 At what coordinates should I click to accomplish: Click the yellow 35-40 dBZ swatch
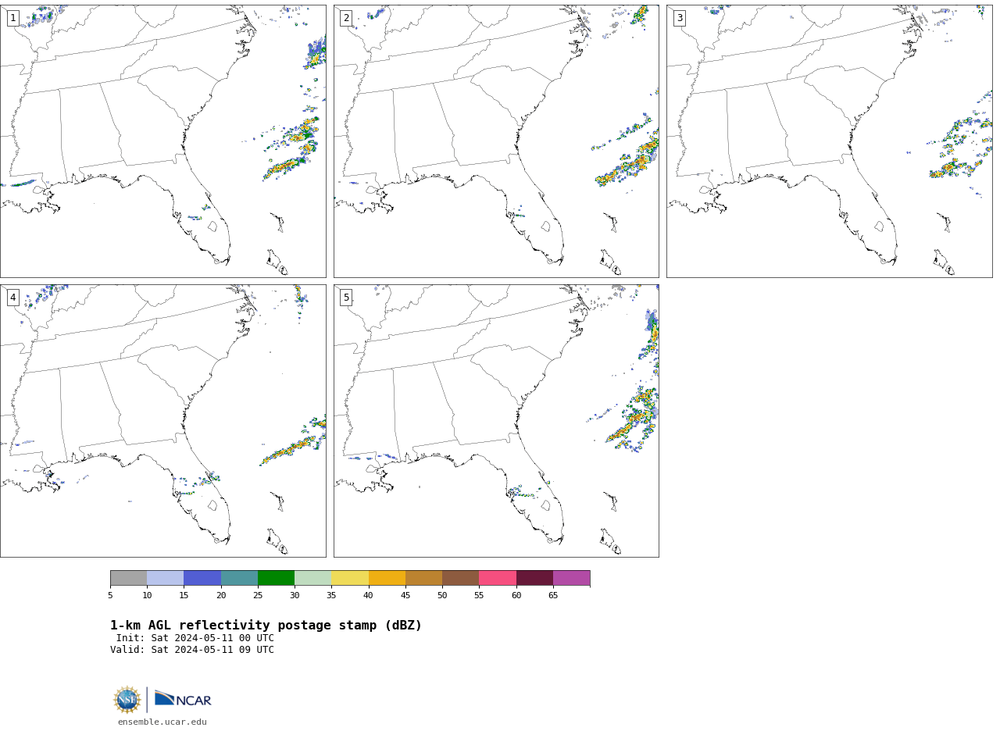(x=350, y=578)
